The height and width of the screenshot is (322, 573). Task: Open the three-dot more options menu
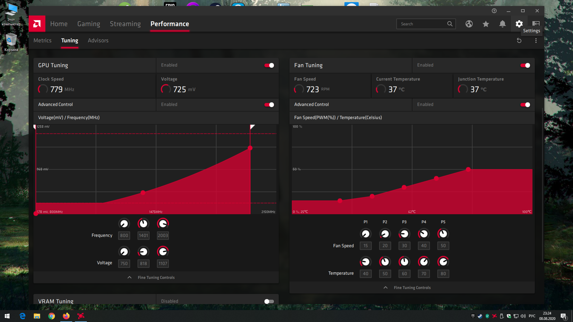pyautogui.click(x=536, y=41)
